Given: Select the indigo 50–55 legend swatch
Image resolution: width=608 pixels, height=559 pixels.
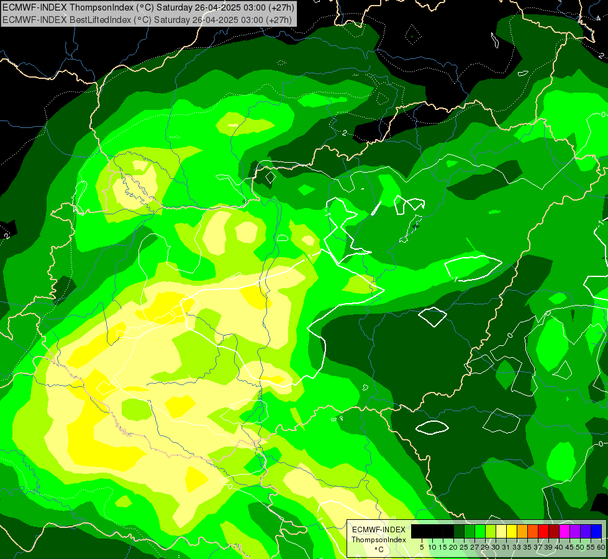Looking at the screenshot, I should [x=586, y=532].
